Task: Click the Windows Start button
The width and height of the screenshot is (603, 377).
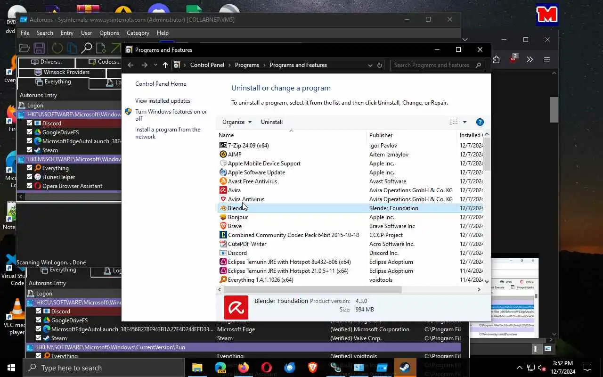Action: (x=11, y=368)
